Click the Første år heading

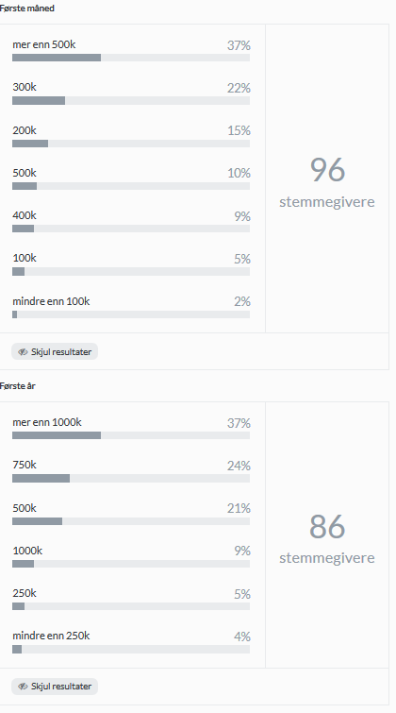point(18,386)
